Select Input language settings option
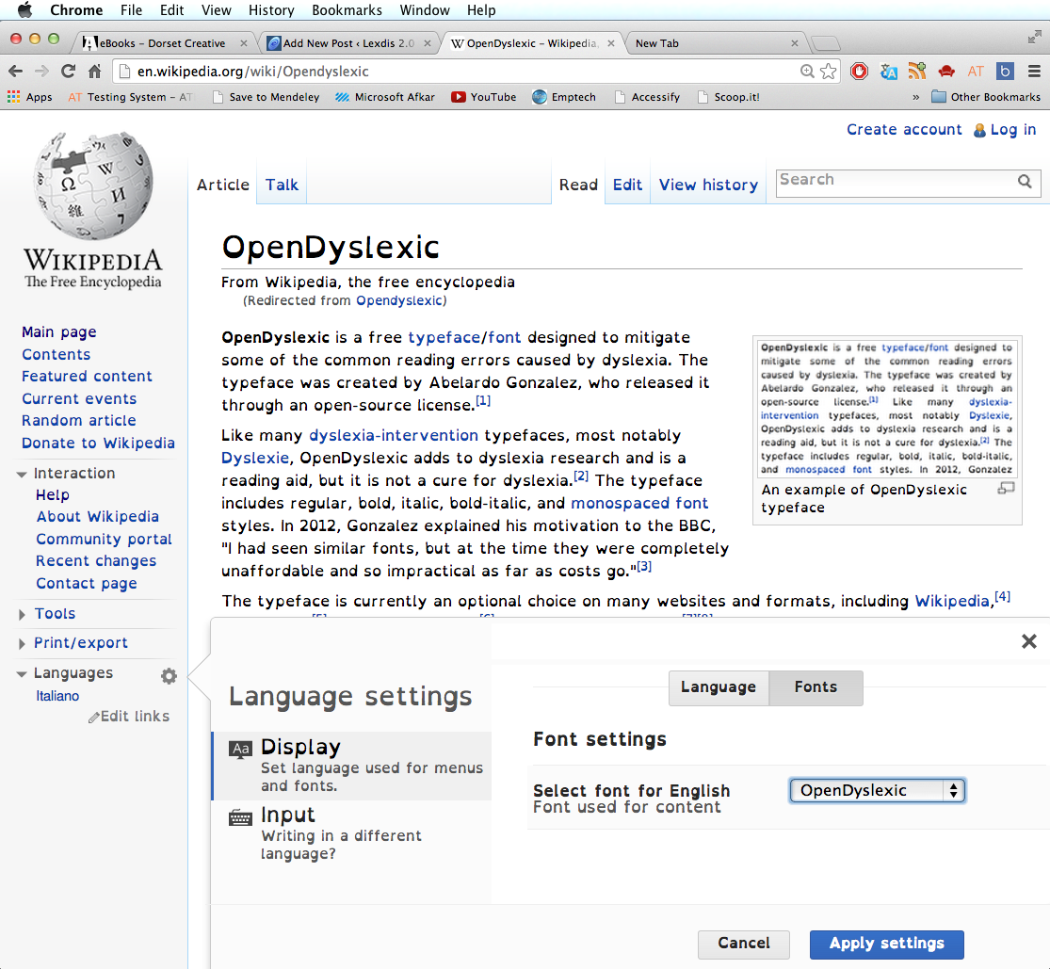 point(352,833)
